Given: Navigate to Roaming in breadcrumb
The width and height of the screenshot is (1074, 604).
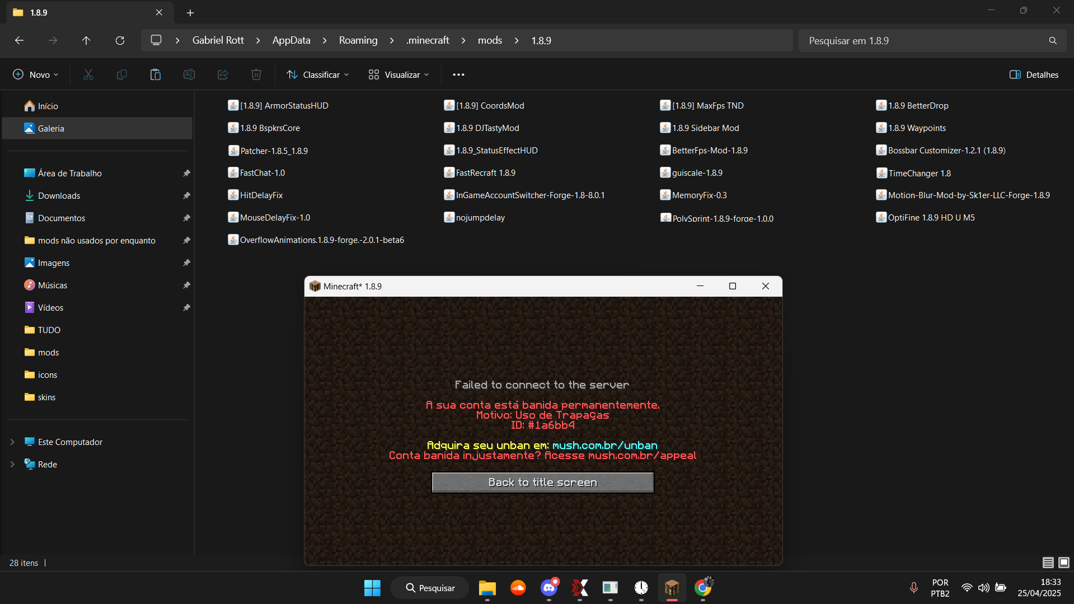Looking at the screenshot, I should (358, 40).
